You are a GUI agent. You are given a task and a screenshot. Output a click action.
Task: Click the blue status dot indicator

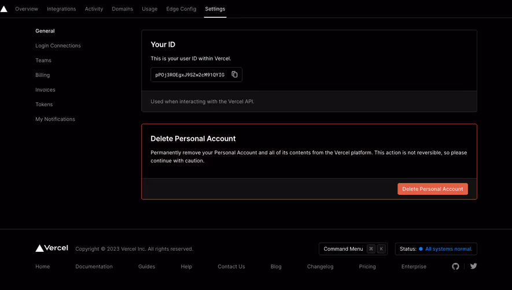(x=421, y=249)
